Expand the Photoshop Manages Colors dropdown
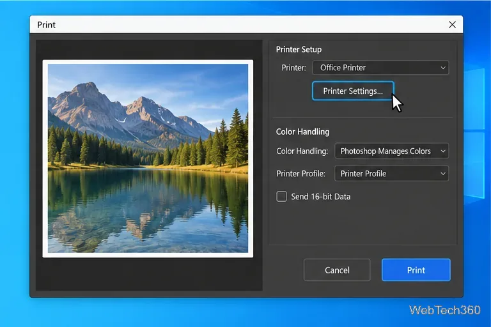 point(391,151)
